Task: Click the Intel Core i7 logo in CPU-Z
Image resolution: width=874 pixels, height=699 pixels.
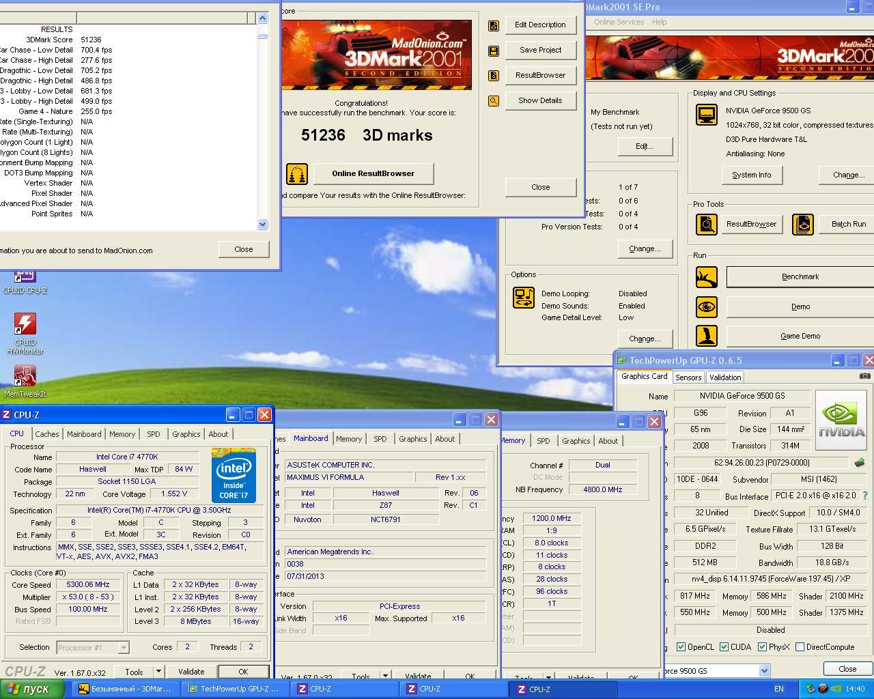Action: click(x=234, y=476)
